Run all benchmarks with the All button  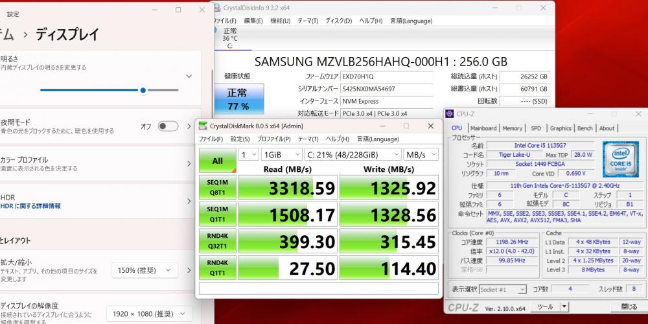pyautogui.click(x=217, y=161)
